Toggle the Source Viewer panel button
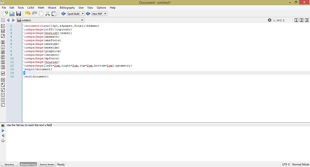 click(x=47, y=164)
